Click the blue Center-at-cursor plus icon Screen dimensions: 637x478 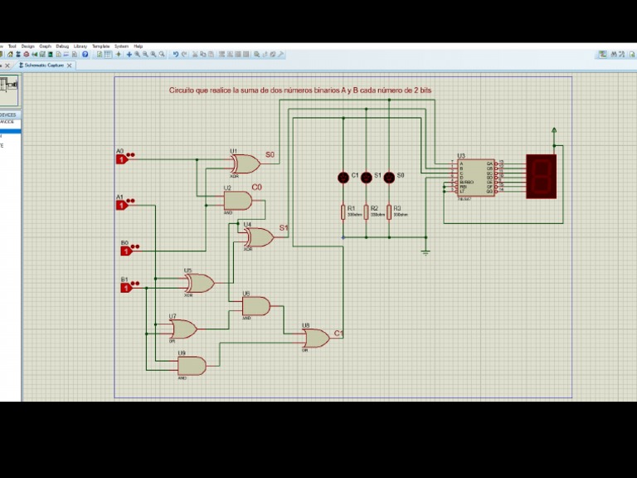tap(129, 55)
